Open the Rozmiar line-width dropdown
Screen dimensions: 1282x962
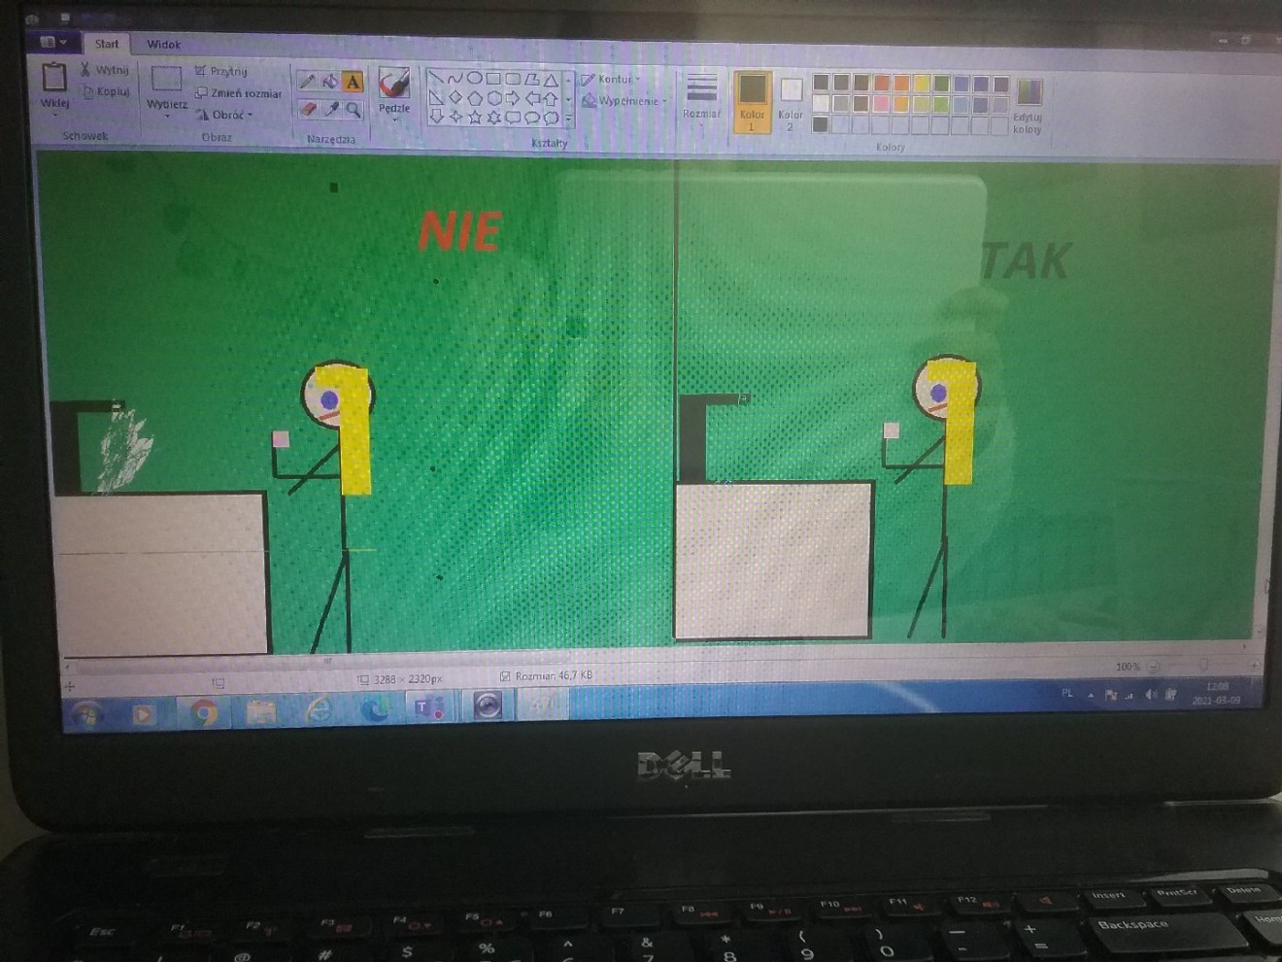click(x=701, y=95)
